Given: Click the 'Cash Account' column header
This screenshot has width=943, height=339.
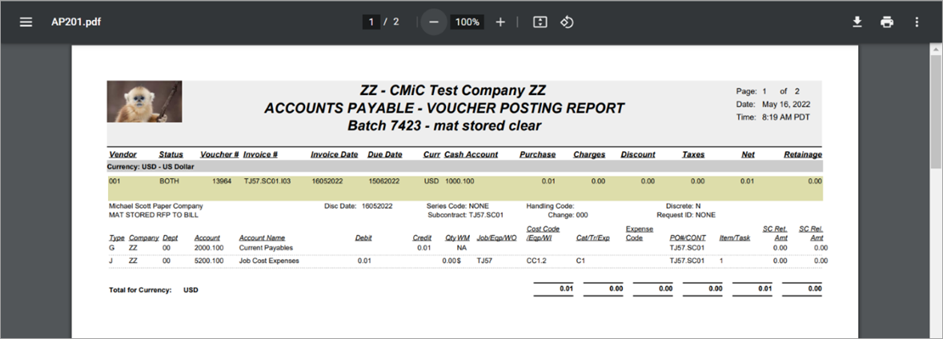Looking at the screenshot, I should (471, 154).
